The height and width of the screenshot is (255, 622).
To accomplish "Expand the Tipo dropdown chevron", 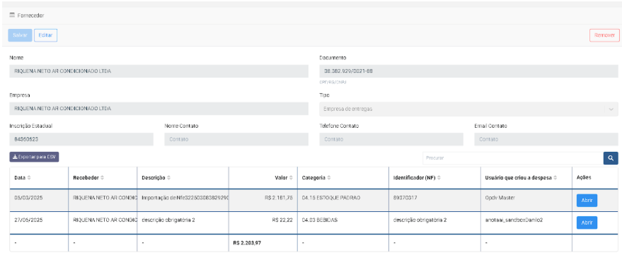I will click(x=611, y=109).
